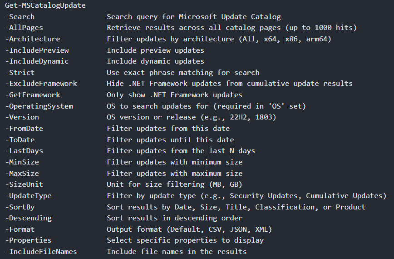Screen dimensions: 394x259
Task: Click the -Strict parameter name
Action: [x=20, y=73]
